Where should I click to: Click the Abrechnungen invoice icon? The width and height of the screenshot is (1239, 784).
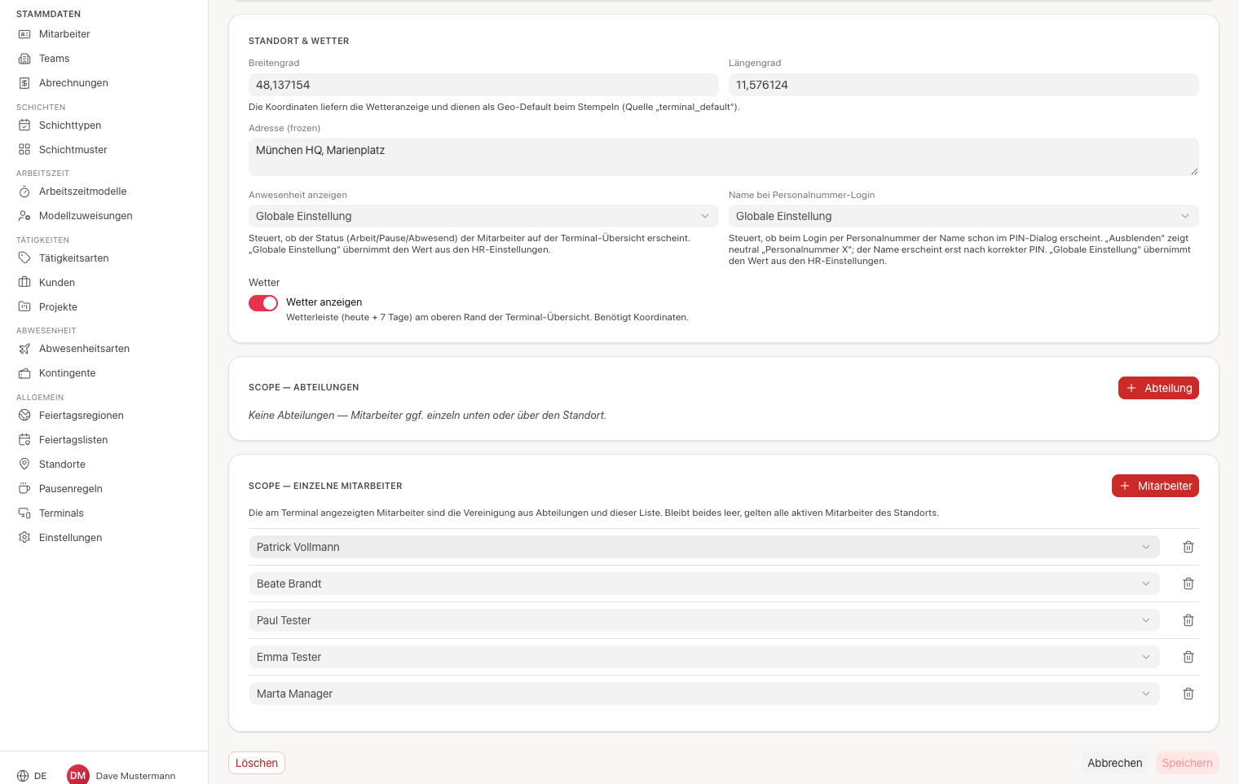pos(24,83)
